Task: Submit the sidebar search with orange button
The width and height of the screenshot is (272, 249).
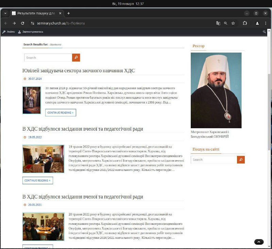Action: point(241,160)
